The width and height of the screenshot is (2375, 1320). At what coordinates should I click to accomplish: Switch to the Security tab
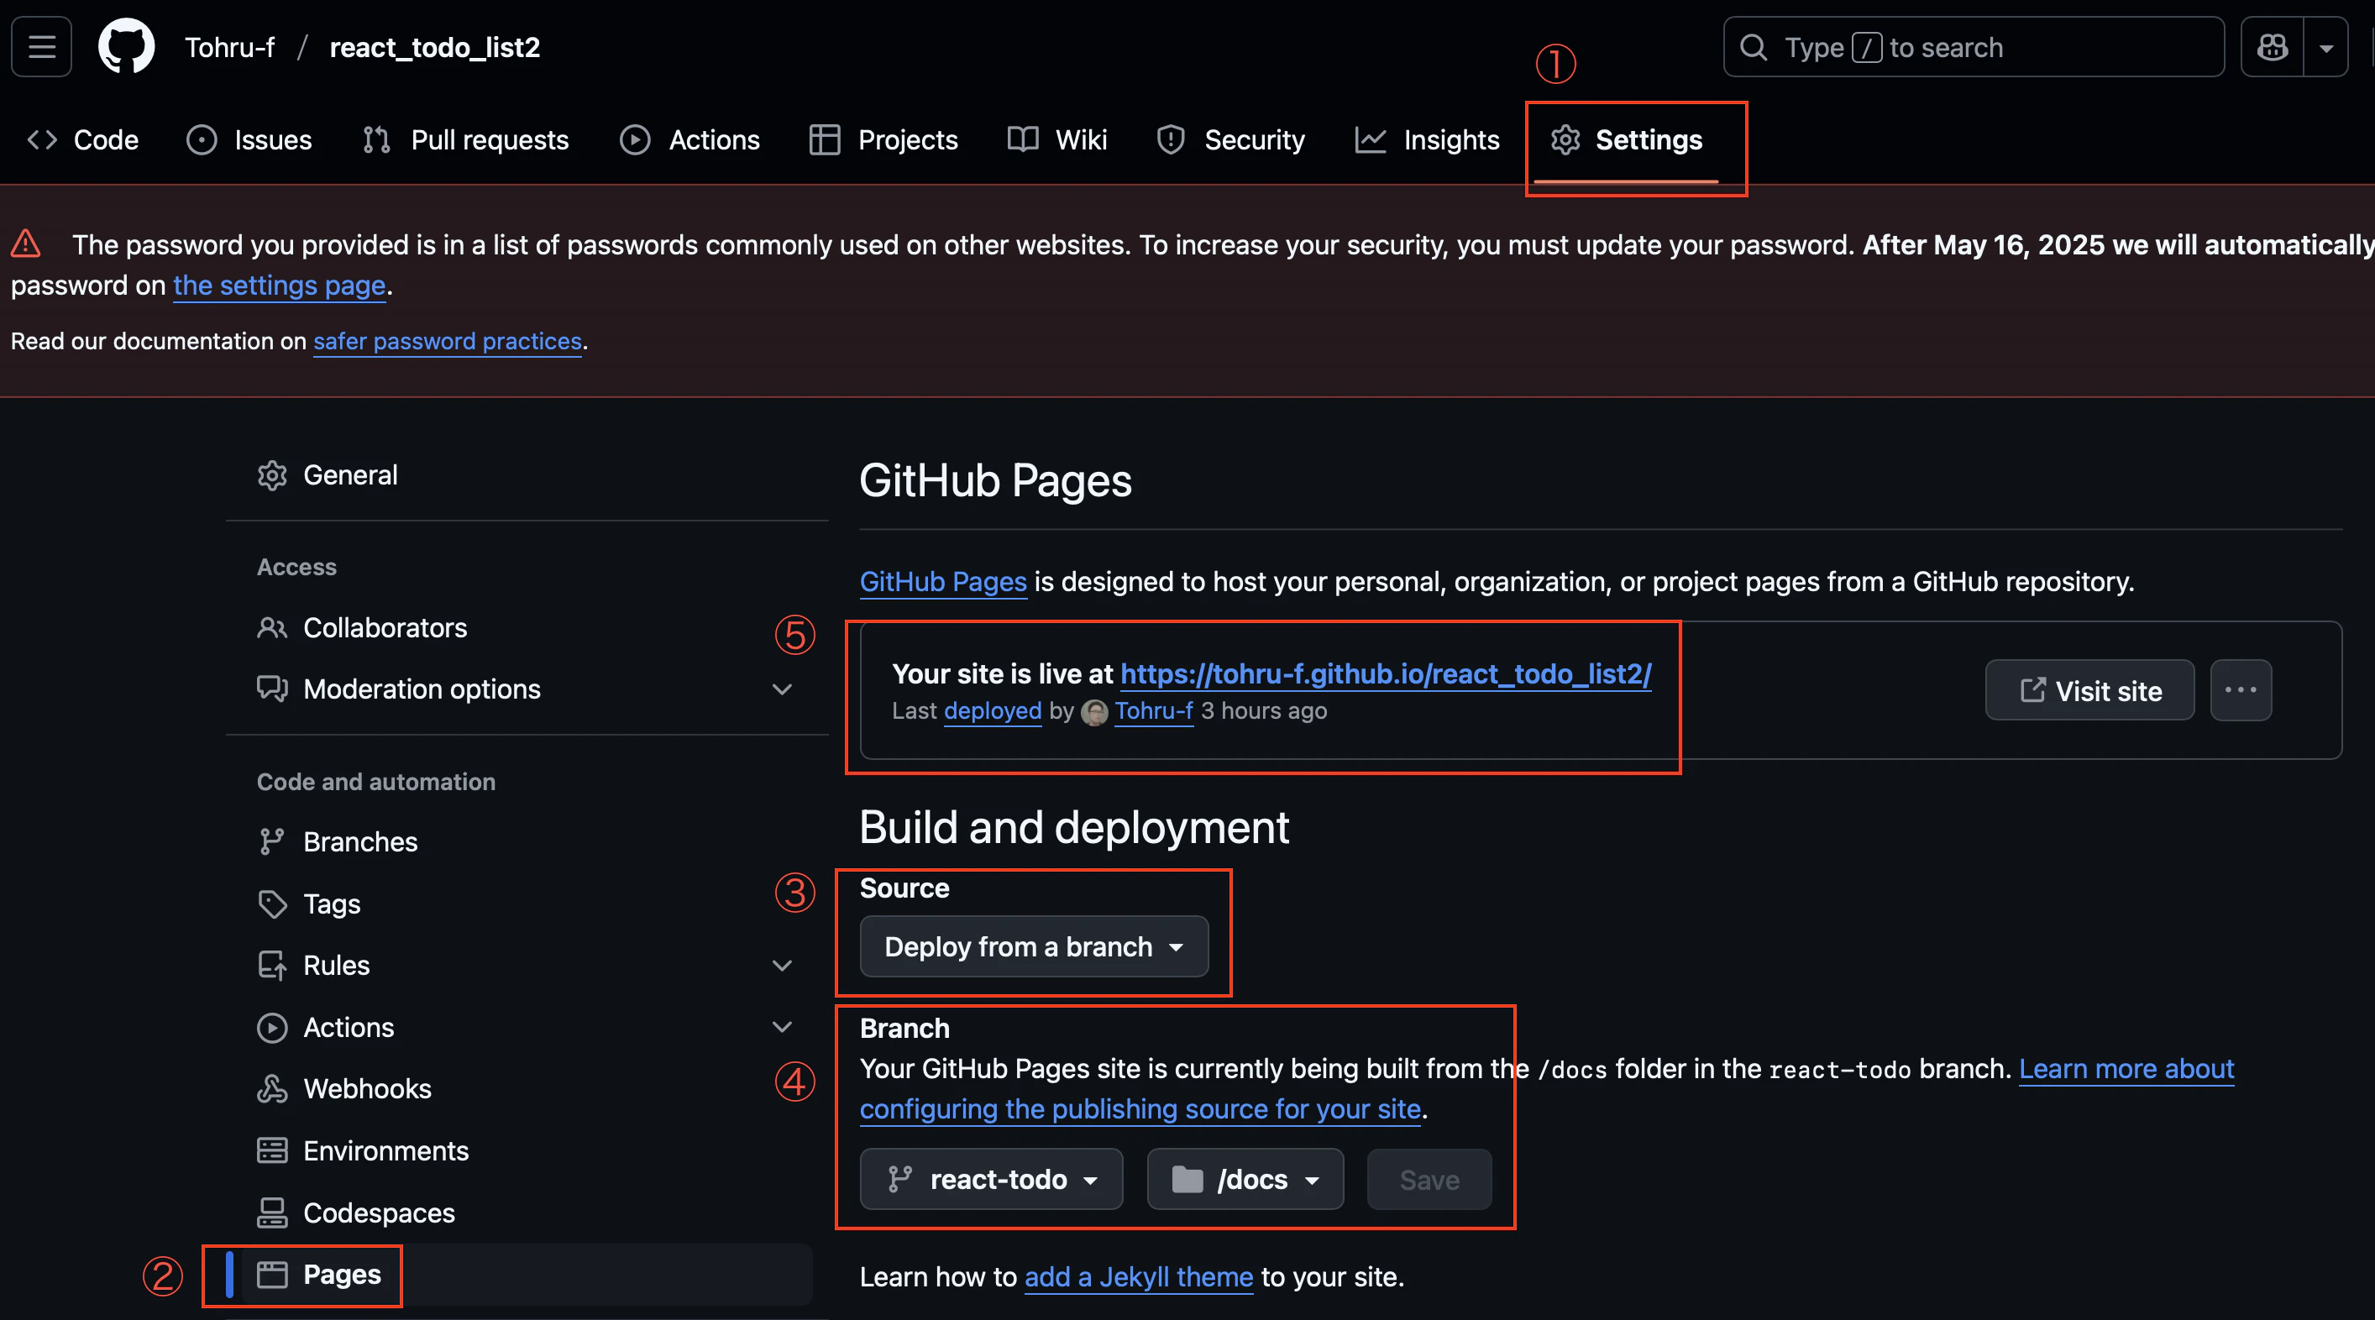click(x=1232, y=139)
